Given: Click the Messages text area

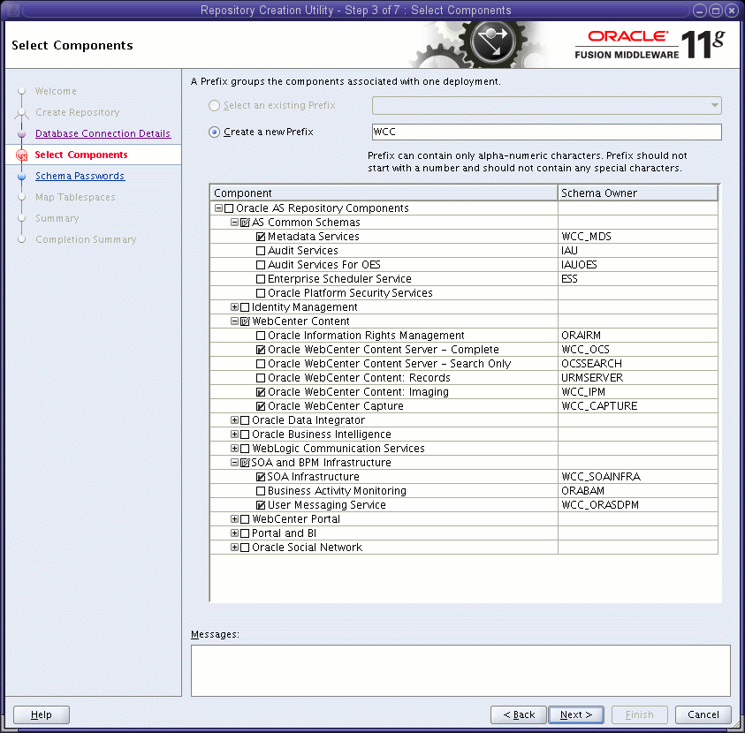Looking at the screenshot, I should pyautogui.click(x=460, y=670).
